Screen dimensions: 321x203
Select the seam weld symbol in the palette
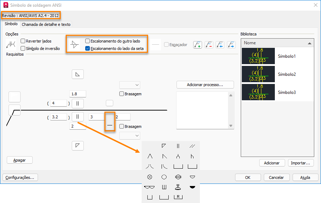(178, 177)
